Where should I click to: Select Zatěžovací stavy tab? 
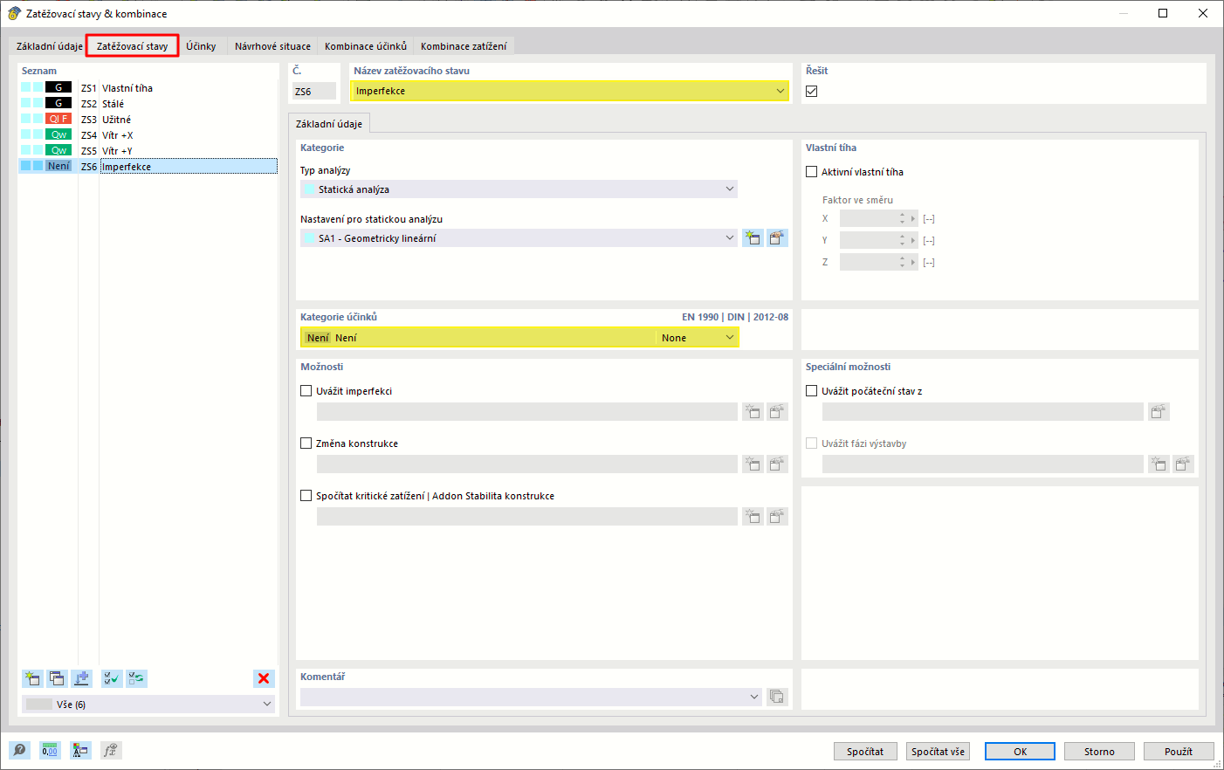[133, 46]
